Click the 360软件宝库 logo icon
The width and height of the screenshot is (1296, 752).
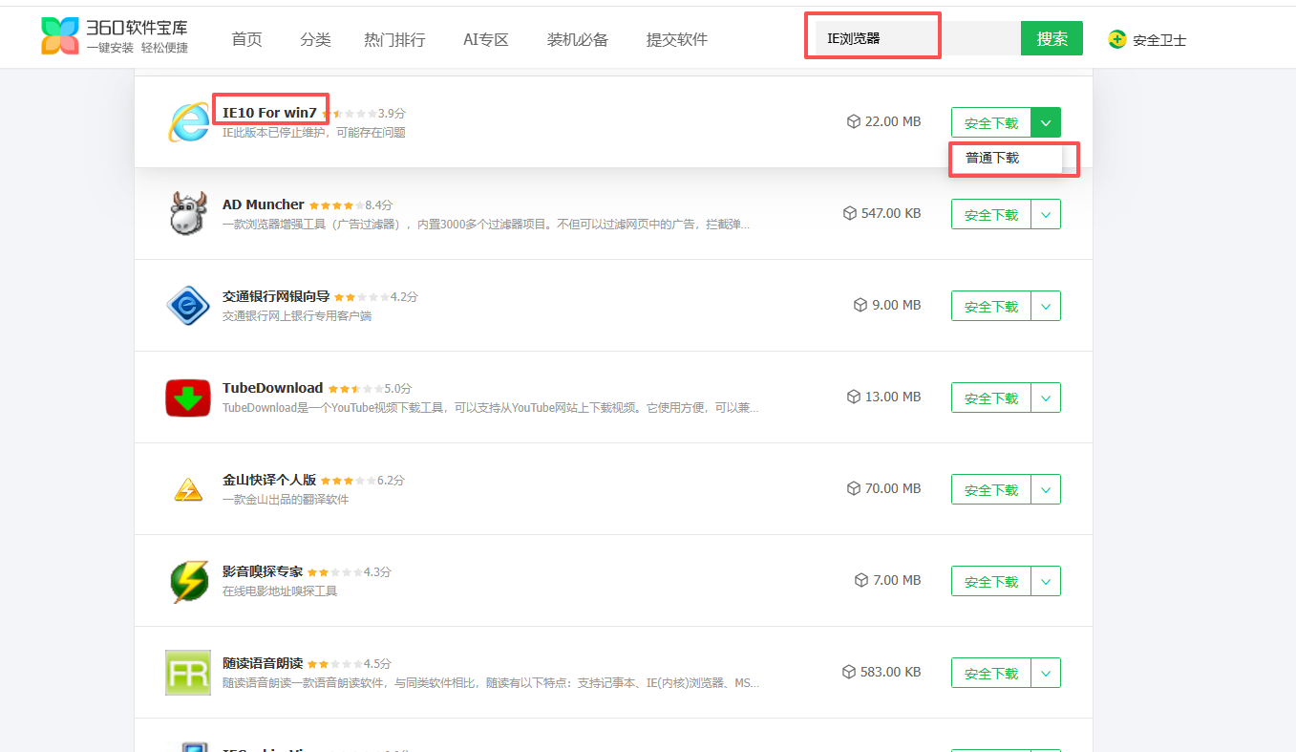(x=60, y=35)
